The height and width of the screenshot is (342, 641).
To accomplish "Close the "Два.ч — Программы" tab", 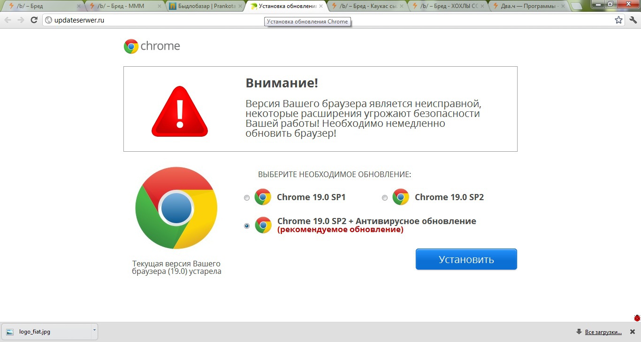I will tap(563, 7).
